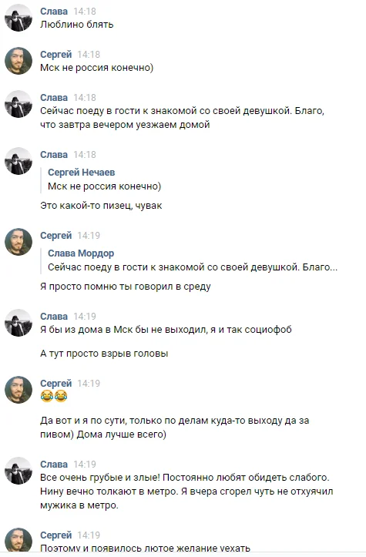This screenshot has width=366, height=557.
Task: Click Сергей's avatar beside the "Поэтому и появилось" message
Action: pyautogui.click(x=18, y=542)
